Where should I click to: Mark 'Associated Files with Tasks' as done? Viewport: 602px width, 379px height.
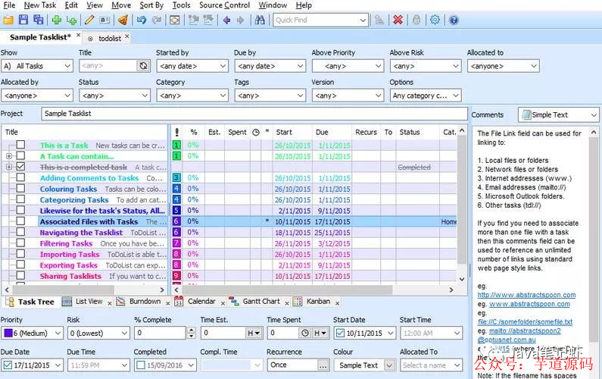point(20,221)
